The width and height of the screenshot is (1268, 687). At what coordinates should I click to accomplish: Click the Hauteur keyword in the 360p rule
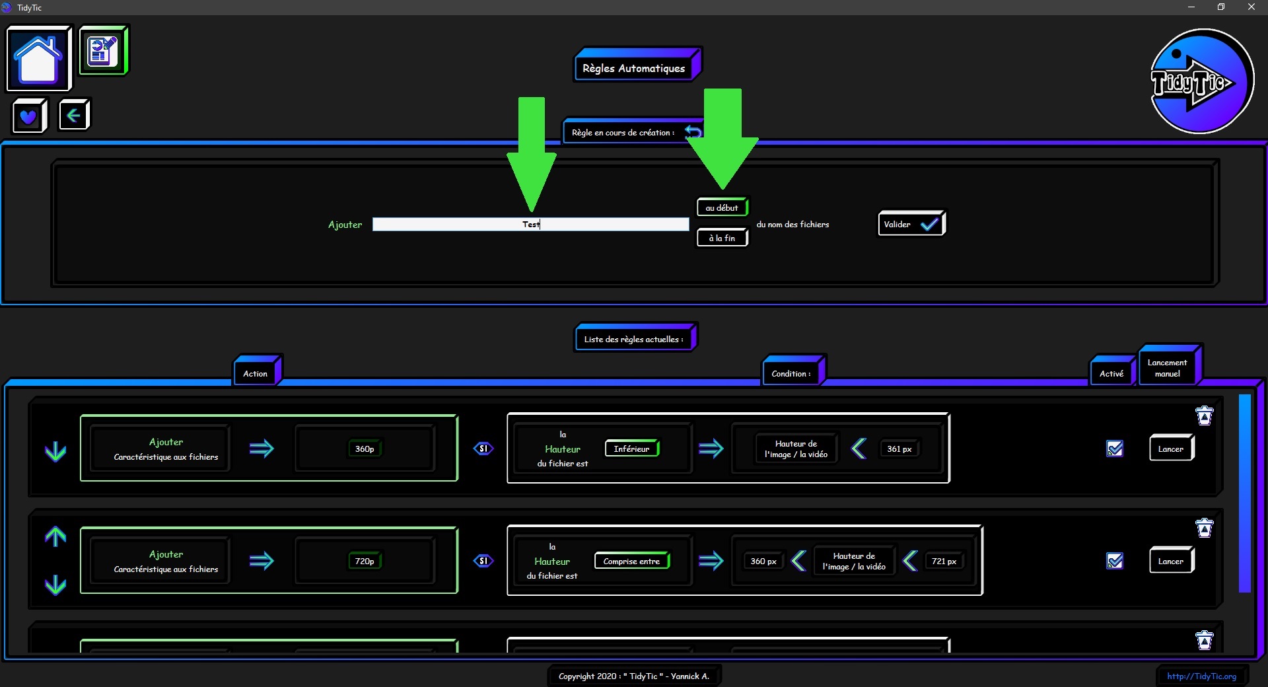563,449
